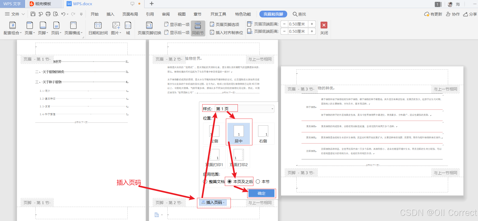Click 显示后一项 show next

(x=177, y=32)
